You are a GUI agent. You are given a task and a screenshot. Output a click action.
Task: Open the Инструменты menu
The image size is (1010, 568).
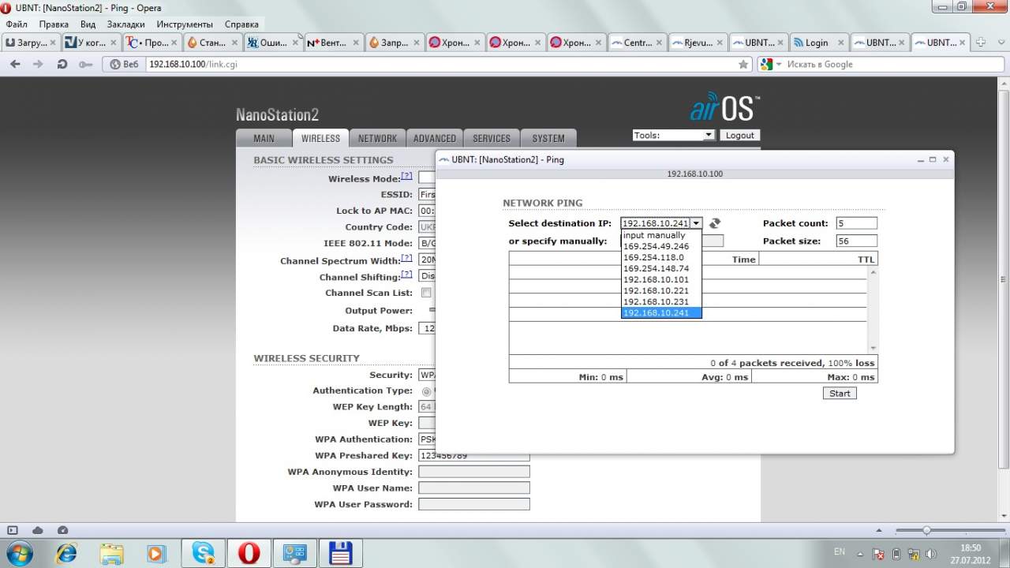click(185, 24)
